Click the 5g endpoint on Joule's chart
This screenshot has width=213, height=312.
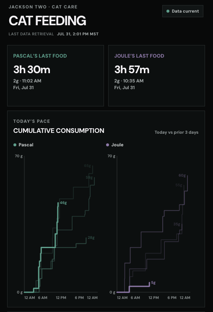pos(153,283)
